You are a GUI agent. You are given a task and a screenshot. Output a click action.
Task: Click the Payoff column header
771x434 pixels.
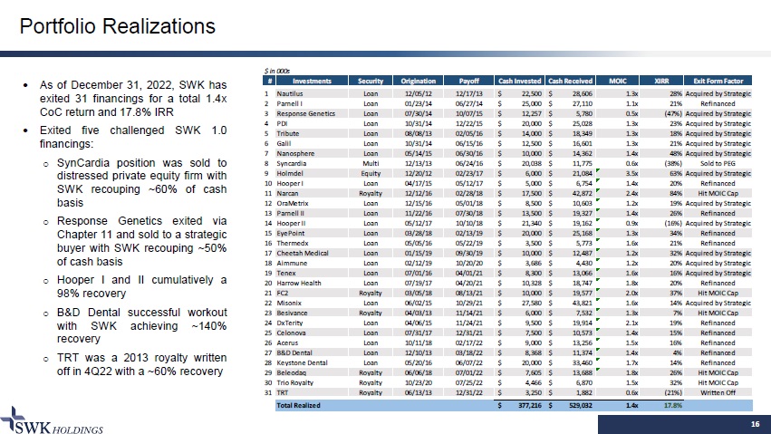[468, 81]
